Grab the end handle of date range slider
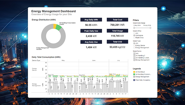185x105 pixels. coord(150,28)
